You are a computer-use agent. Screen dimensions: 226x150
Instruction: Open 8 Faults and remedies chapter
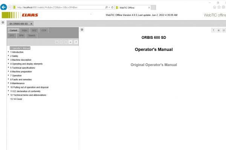(x=21, y=80)
